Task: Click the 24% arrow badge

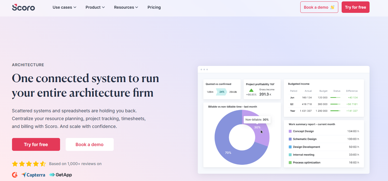Action: tap(222, 92)
